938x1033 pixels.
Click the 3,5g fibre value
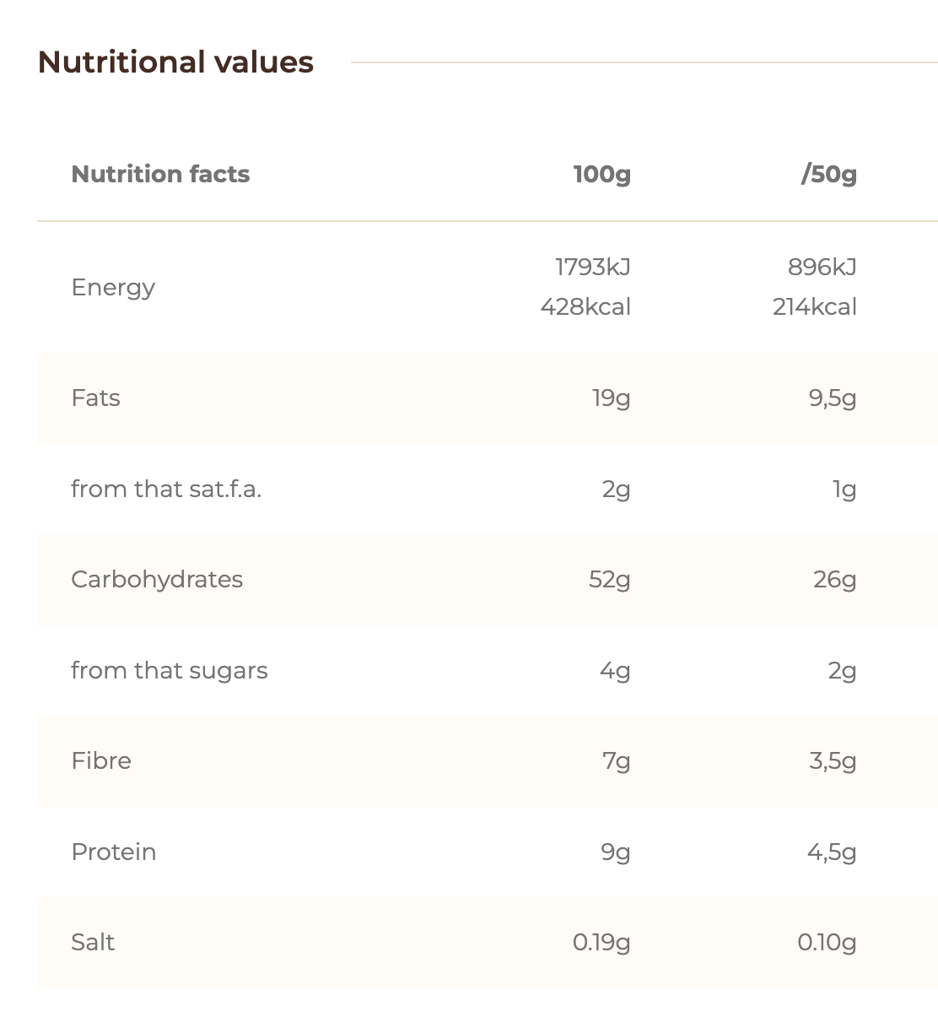[832, 760]
